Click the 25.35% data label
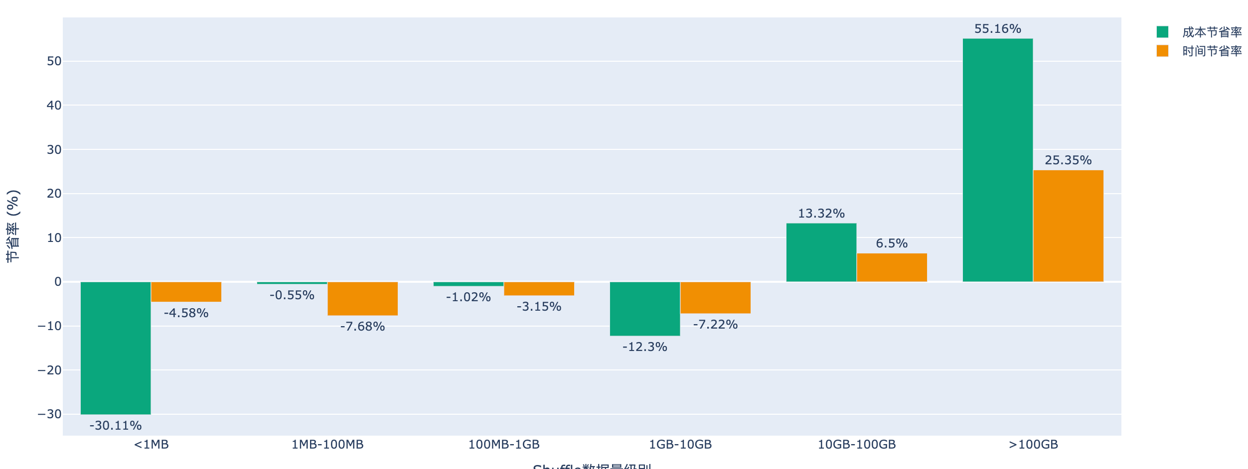The image size is (1248, 469). (x=1068, y=160)
